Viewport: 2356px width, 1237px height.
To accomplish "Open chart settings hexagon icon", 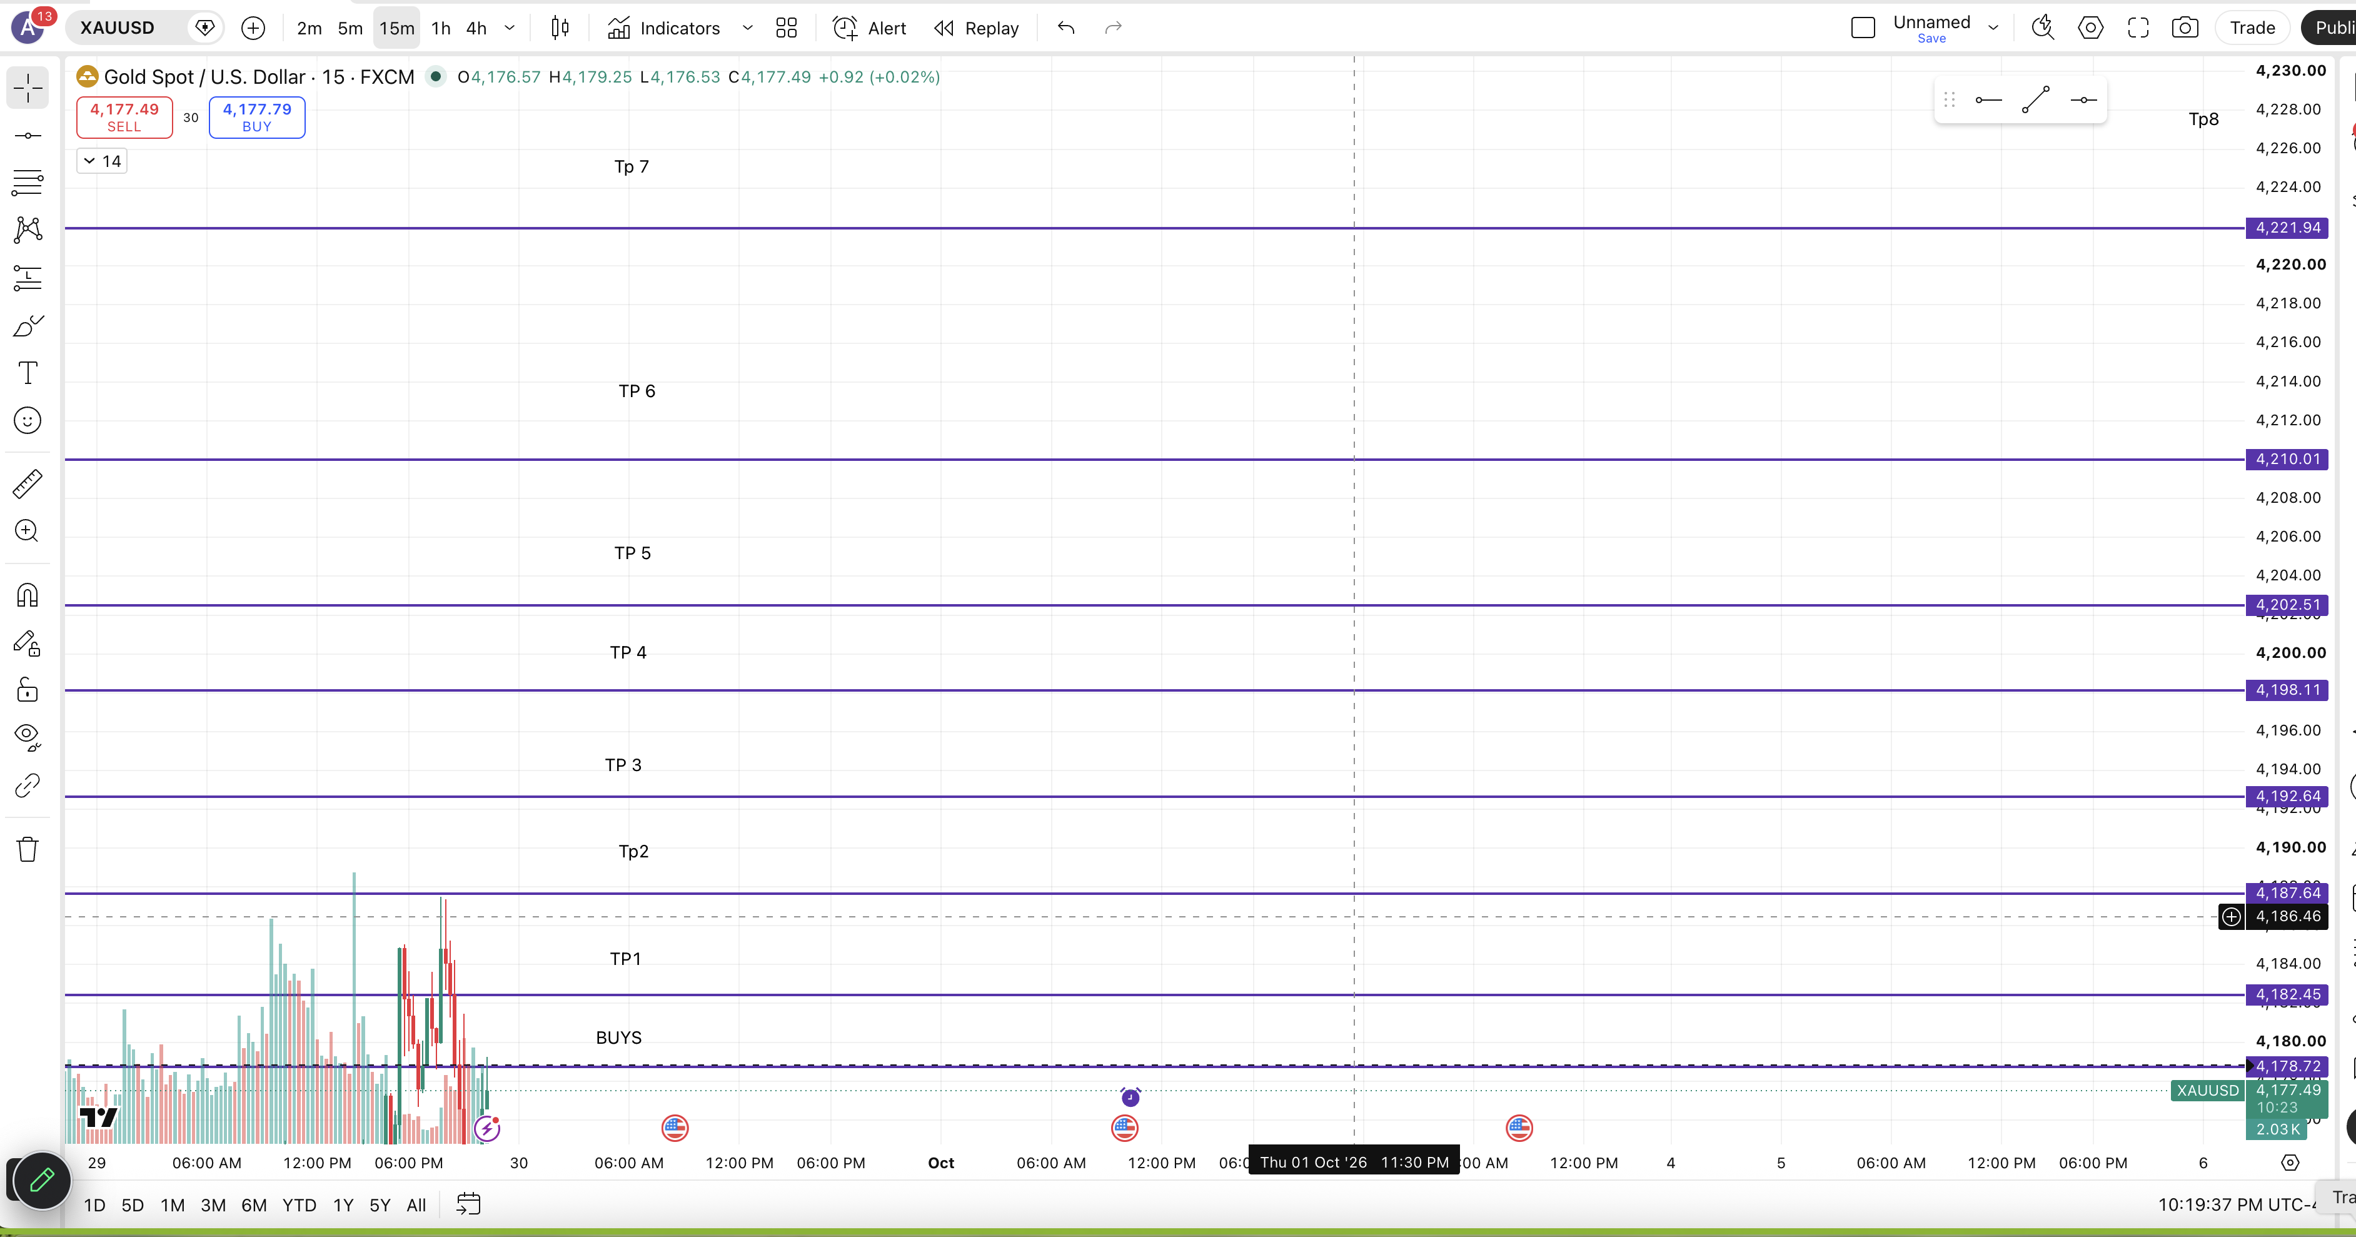I will [x=2091, y=28].
